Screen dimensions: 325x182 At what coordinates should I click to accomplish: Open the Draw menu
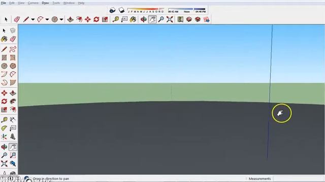45,3
